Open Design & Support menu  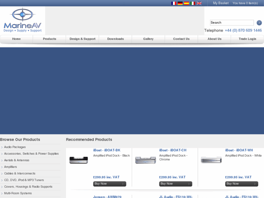[x=82, y=39]
